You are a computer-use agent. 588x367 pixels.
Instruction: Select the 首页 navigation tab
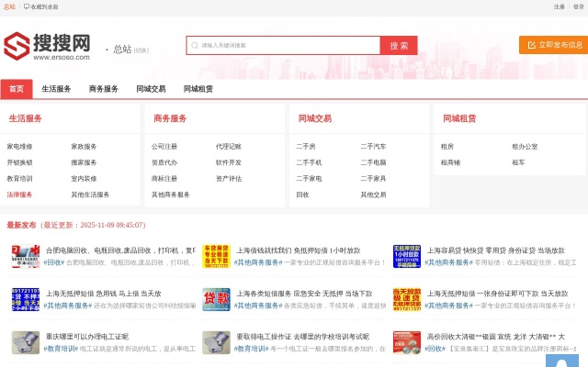click(x=16, y=89)
